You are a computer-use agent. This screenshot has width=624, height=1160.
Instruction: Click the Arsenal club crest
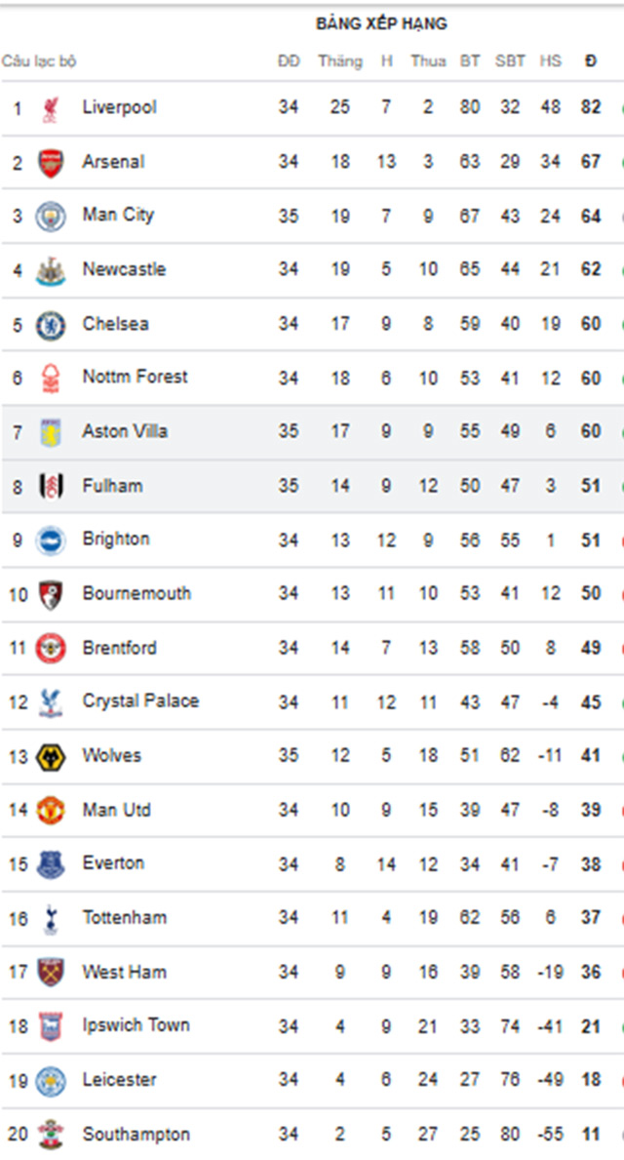(51, 163)
